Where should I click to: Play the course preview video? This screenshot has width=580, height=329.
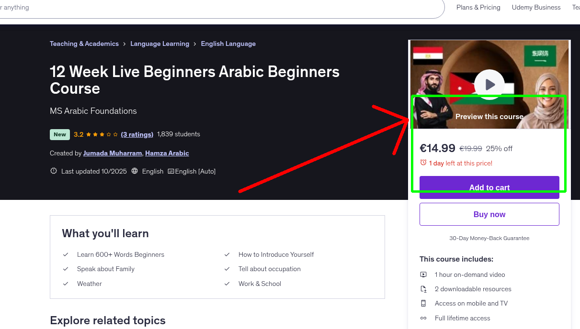pyautogui.click(x=489, y=85)
